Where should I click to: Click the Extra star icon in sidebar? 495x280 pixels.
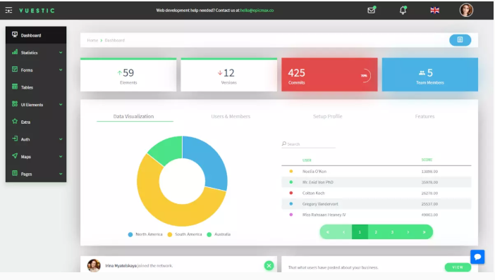click(15, 121)
